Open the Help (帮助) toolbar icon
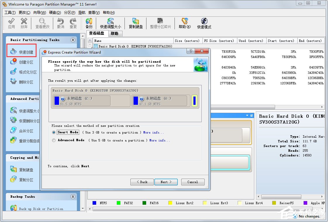Image resolution: width=328 pixels, height=222 pixels. [x=184, y=23]
